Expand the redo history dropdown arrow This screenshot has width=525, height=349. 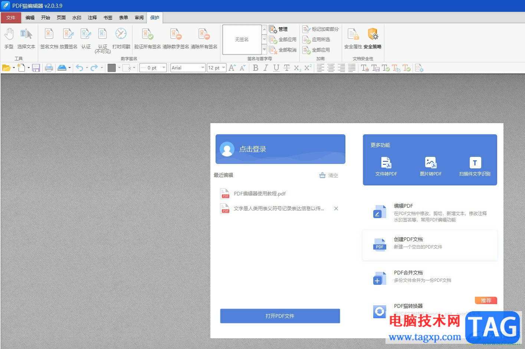pyautogui.click(x=102, y=68)
